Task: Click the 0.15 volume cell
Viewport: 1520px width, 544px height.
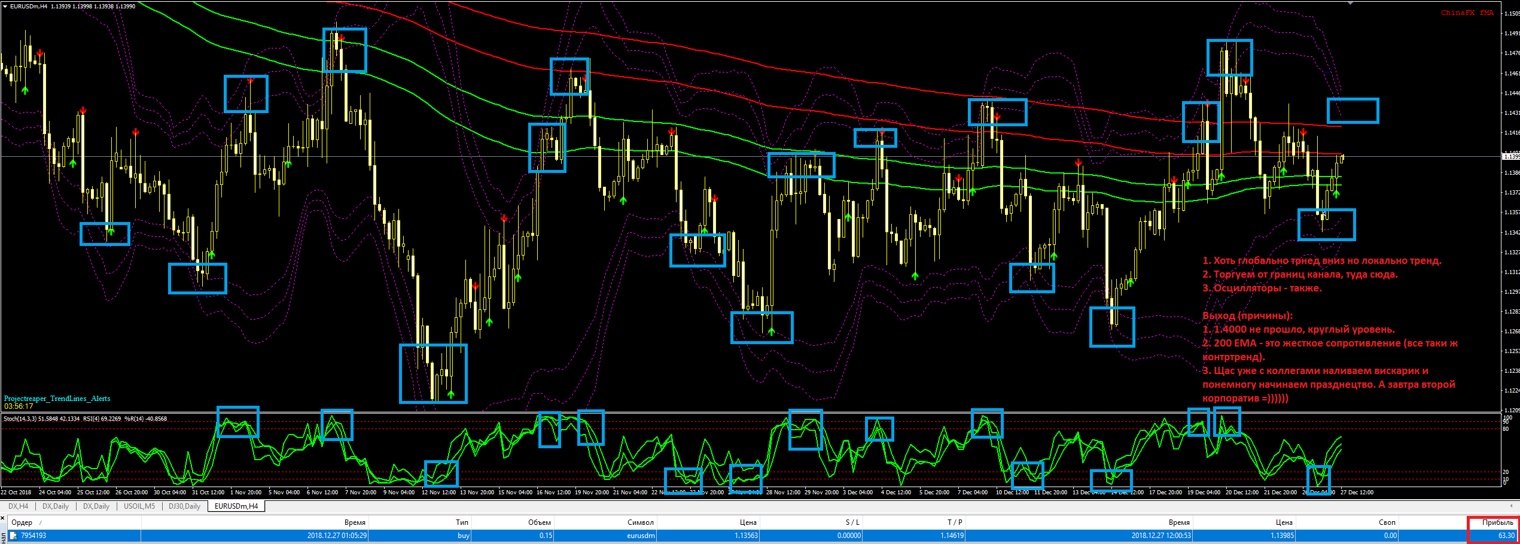Action: click(x=546, y=536)
